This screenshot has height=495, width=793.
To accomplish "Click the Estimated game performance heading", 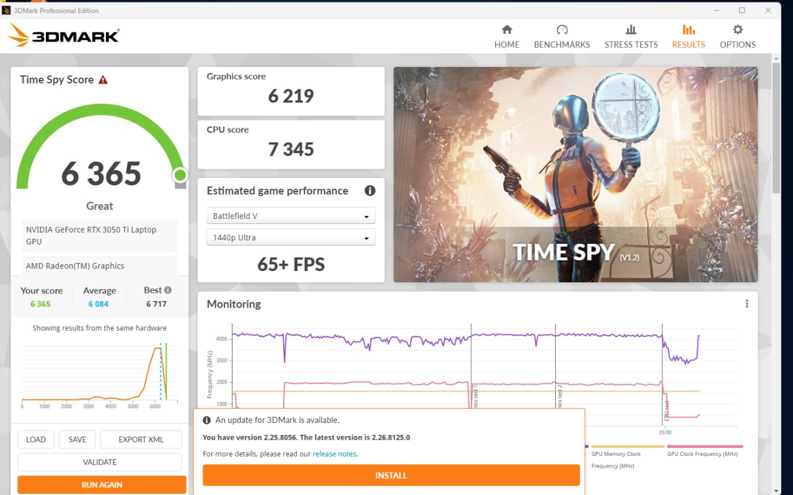I will [278, 190].
